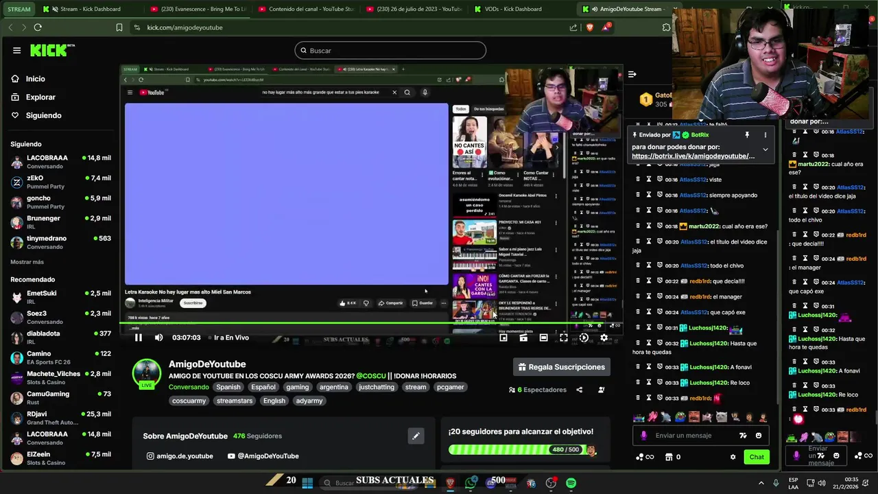Screen dimensions: 878x494
Task: Open chat settings gear
Action: click(x=733, y=457)
